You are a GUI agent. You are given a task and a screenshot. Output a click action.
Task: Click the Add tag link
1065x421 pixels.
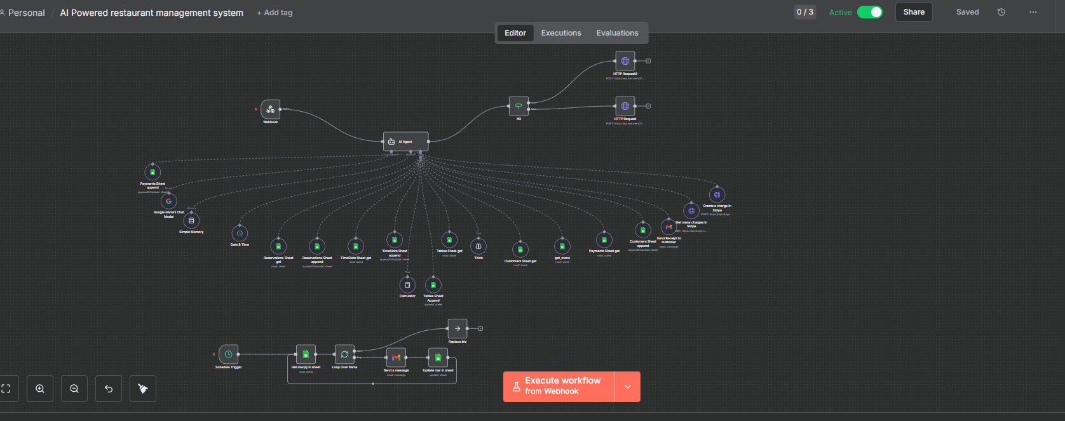point(275,13)
